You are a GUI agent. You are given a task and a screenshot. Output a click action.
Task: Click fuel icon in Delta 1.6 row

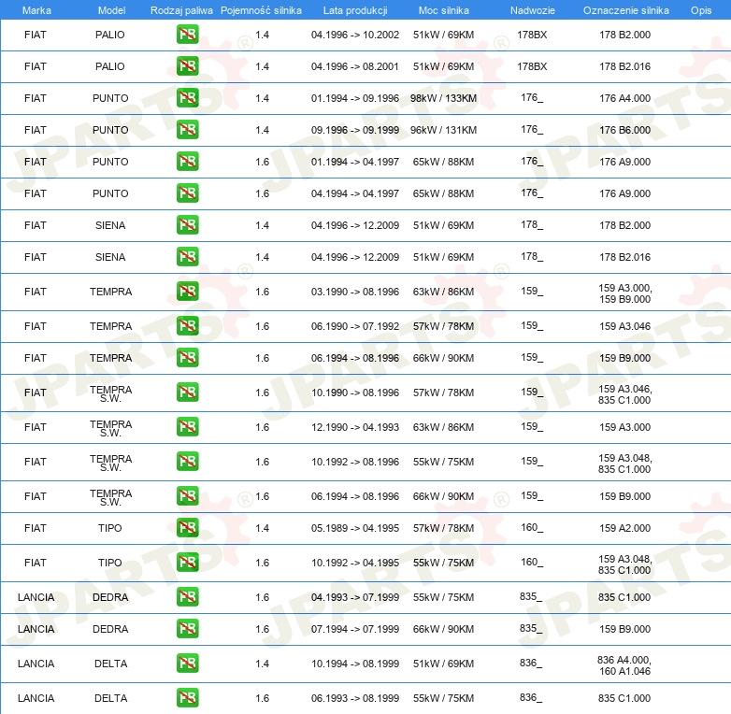[x=187, y=698]
